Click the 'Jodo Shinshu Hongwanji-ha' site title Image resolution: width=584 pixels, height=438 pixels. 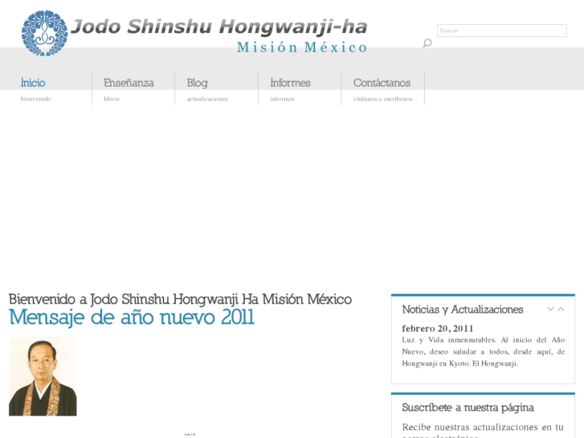(x=219, y=27)
